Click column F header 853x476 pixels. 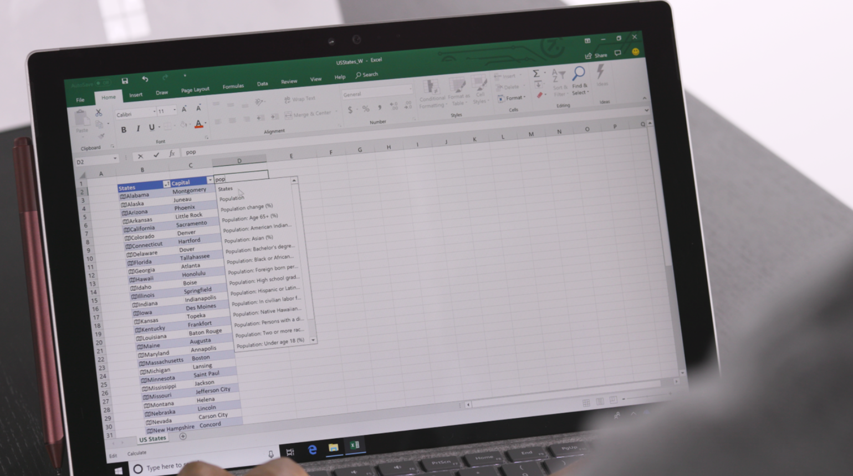(331, 152)
